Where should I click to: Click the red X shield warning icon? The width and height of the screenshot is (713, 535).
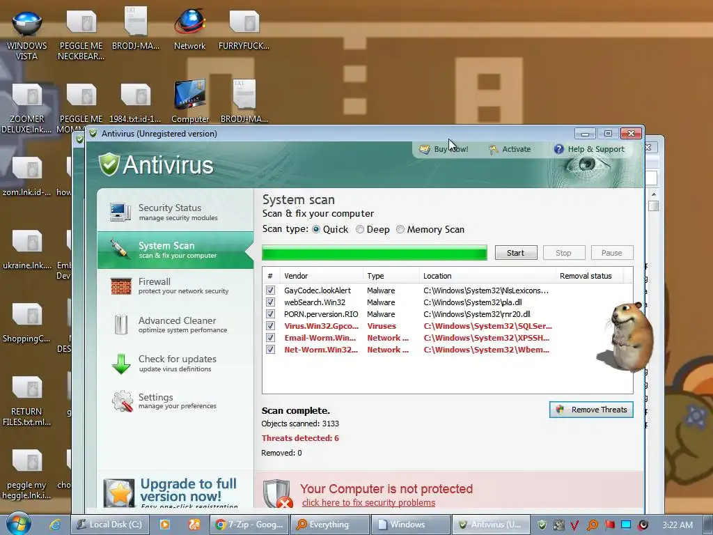(x=277, y=494)
